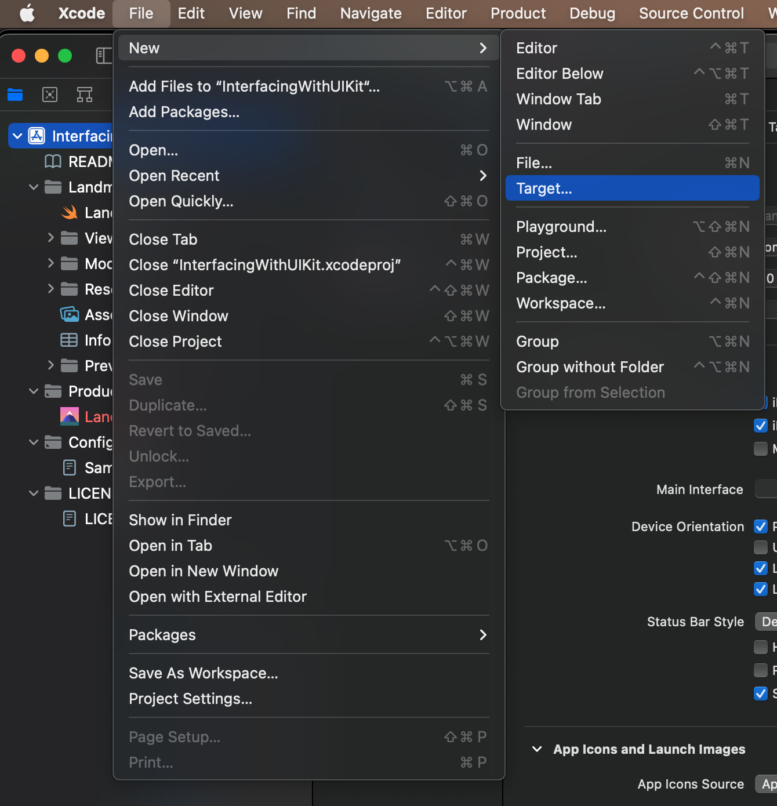Screen dimensions: 777x806
Task: Expand the Model group chevron
Action: point(50,263)
